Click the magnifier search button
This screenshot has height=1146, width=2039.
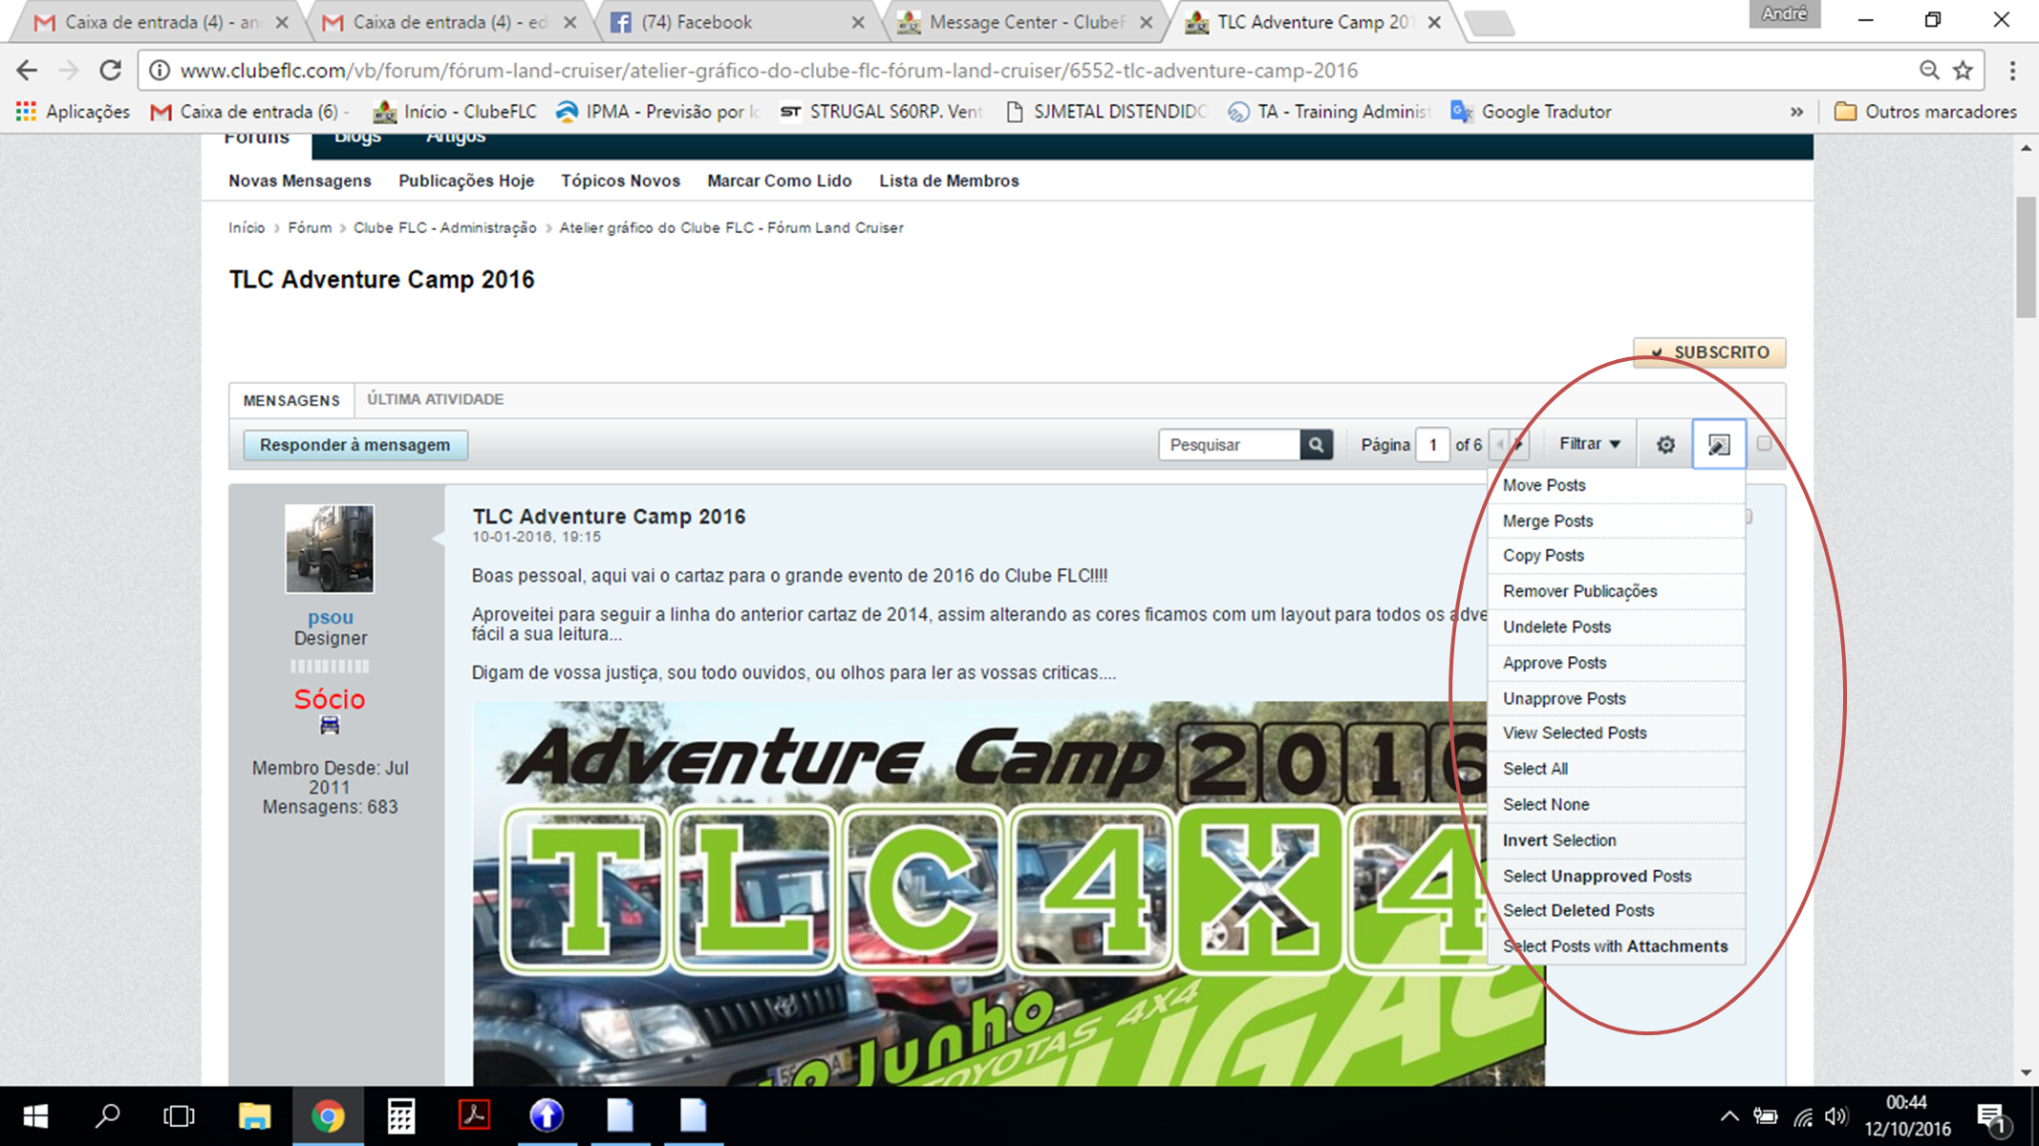1317,445
